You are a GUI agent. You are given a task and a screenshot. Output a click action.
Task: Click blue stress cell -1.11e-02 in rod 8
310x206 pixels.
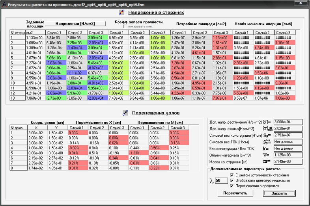click(x=77, y=73)
